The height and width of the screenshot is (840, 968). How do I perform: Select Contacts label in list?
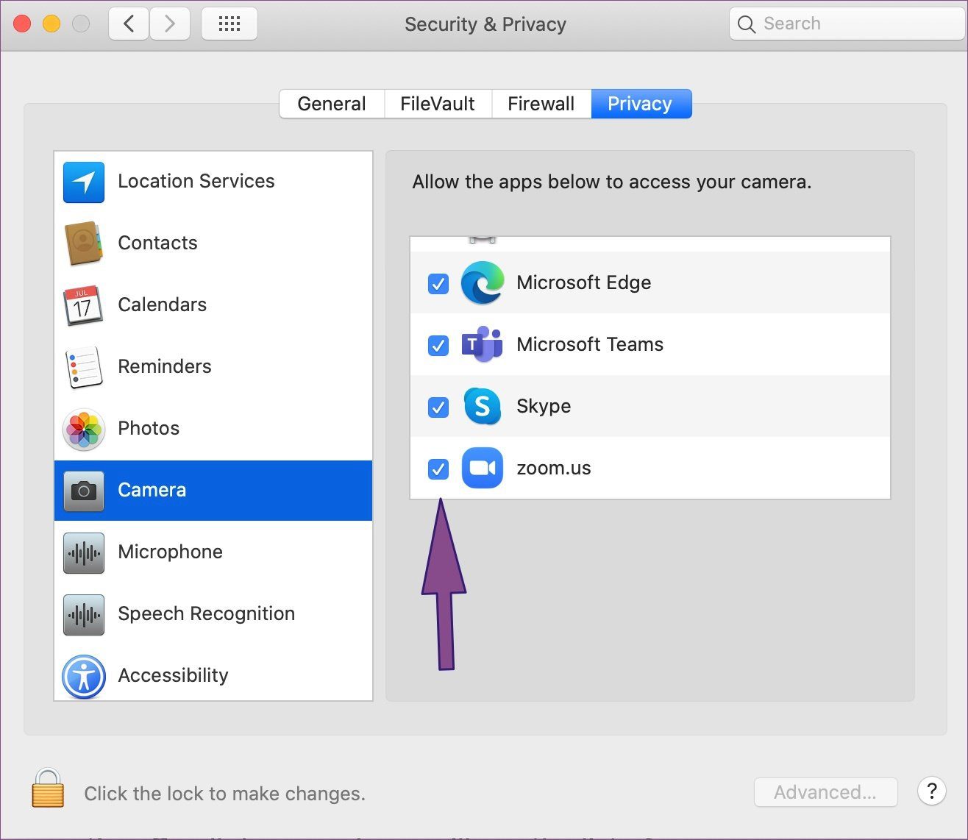(157, 243)
